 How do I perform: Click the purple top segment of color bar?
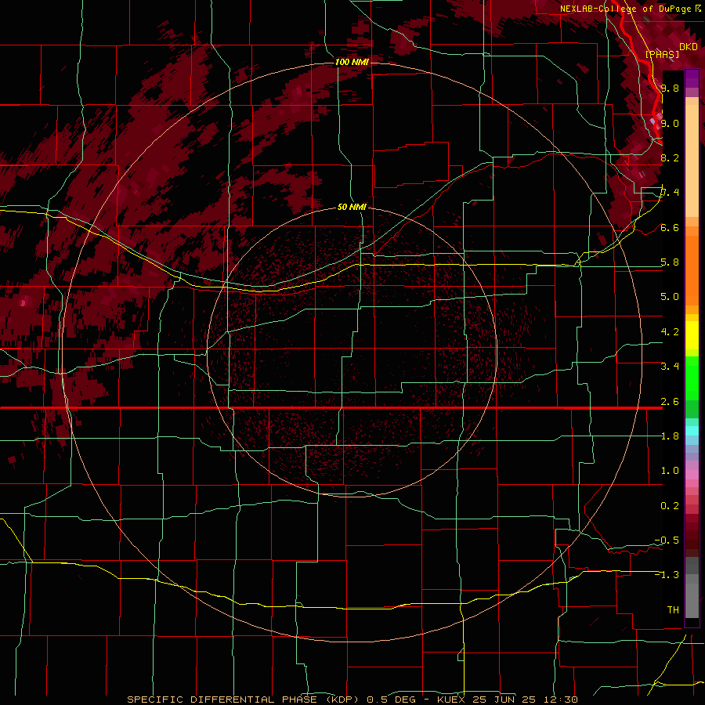(x=692, y=78)
